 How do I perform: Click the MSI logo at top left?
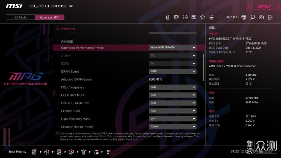tap(14, 6)
